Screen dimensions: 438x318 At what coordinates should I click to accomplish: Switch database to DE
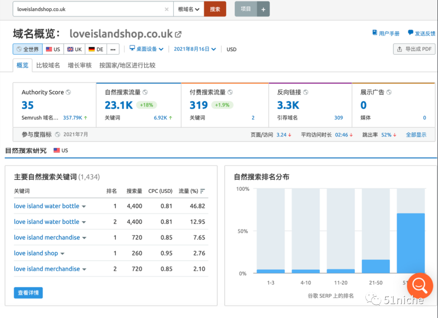click(96, 49)
